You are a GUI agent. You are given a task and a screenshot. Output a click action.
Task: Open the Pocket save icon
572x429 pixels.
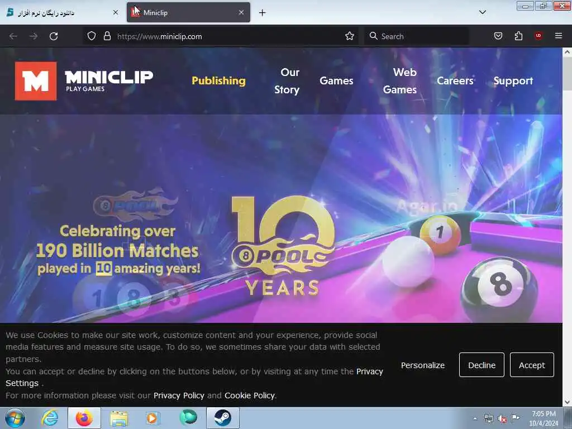[x=498, y=36]
